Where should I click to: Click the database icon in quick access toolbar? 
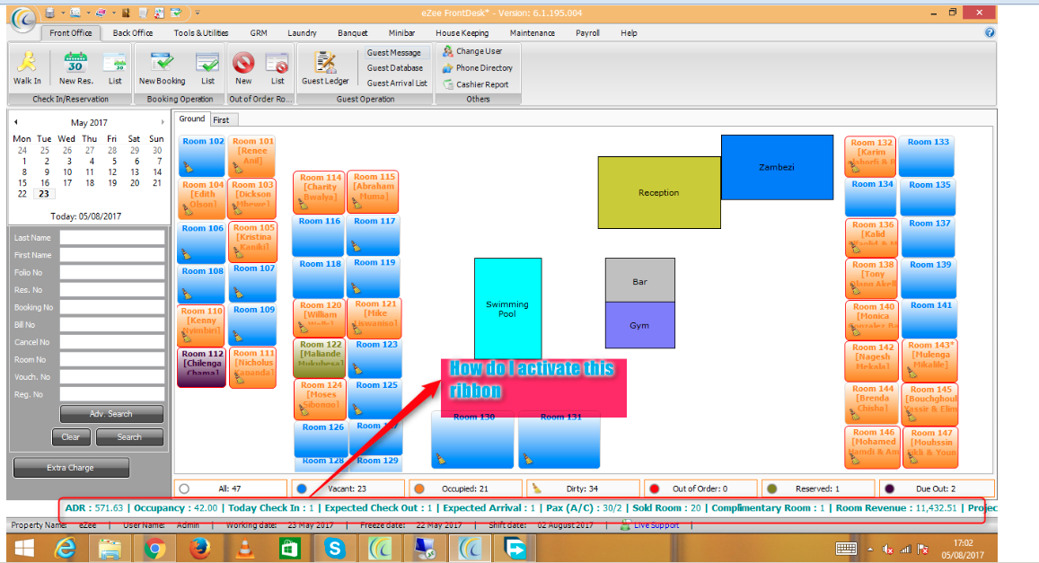[50, 13]
